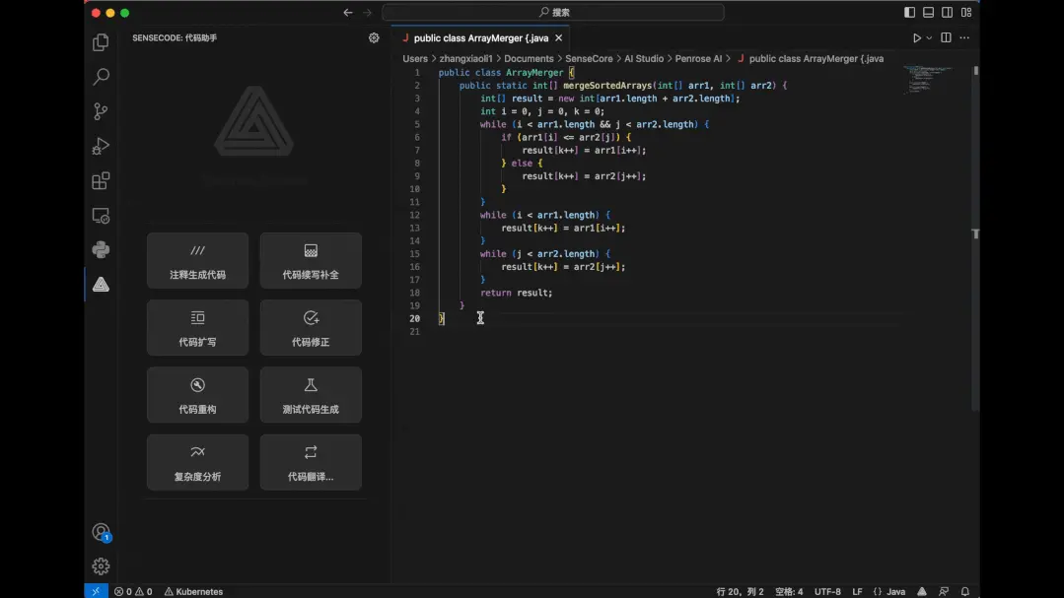Open the Documents breadcrumb segment
This screenshot has width=1064, height=598.
529,59
